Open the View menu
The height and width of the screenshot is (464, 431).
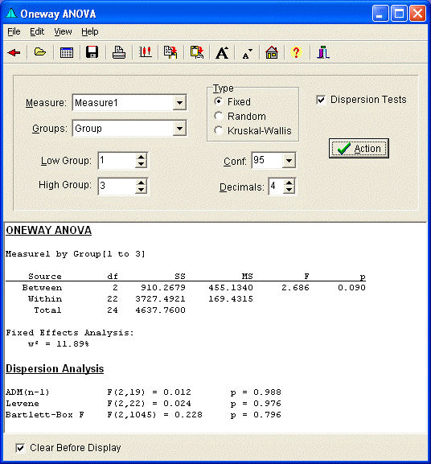63,31
